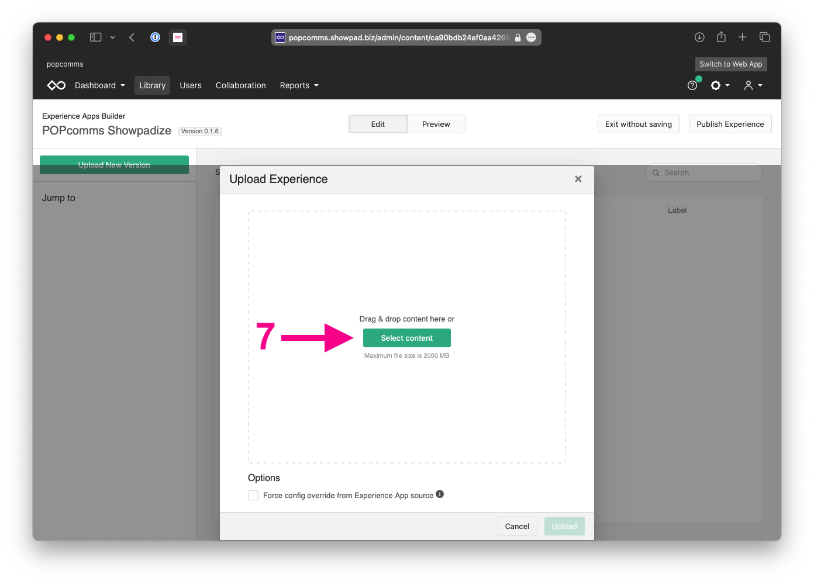Click the sidebar toggle in the browser toolbar

95,37
